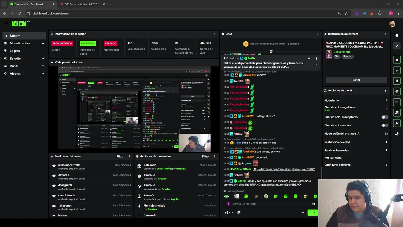Click the pencil edit icon in right sidebar
403x227 pixels.
point(397,46)
